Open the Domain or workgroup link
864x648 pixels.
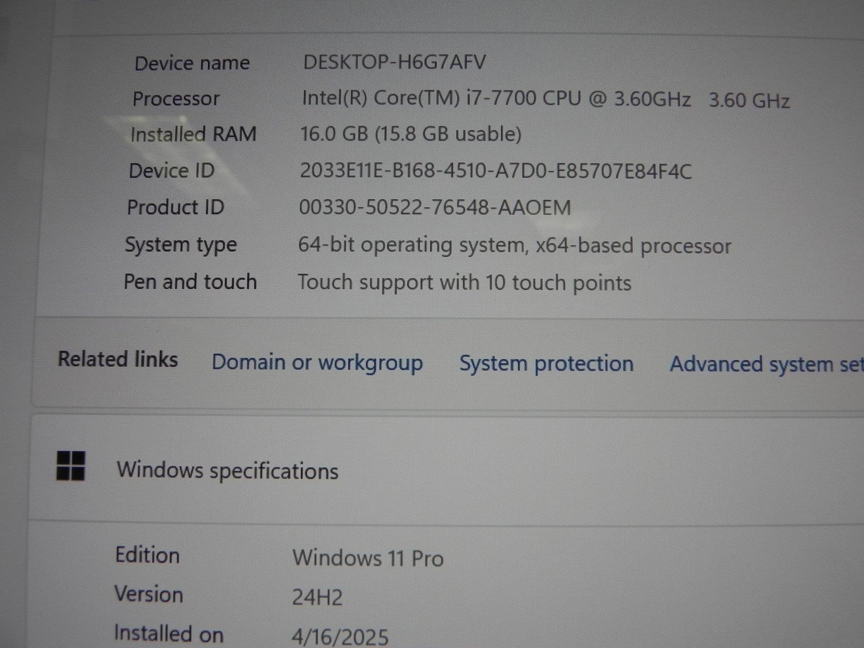coord(317,363)
